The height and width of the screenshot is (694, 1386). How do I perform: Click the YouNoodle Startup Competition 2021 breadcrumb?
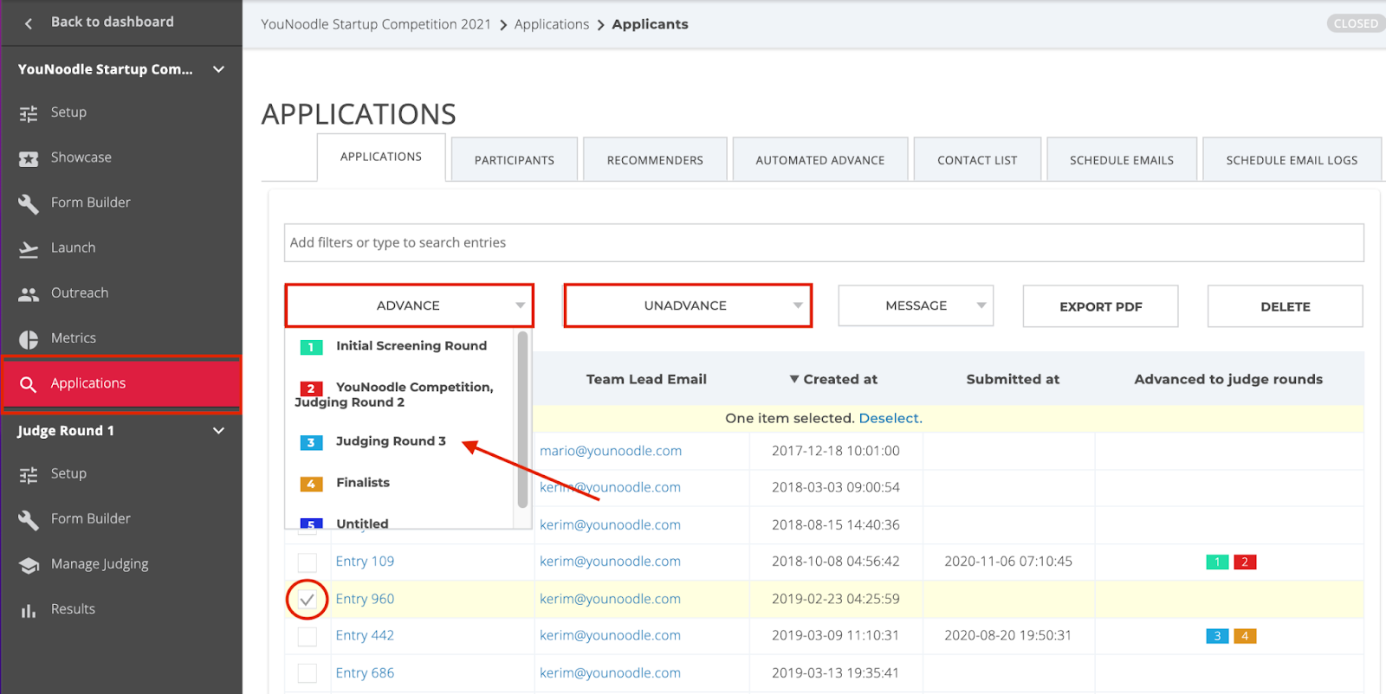(x=376, y=24)
